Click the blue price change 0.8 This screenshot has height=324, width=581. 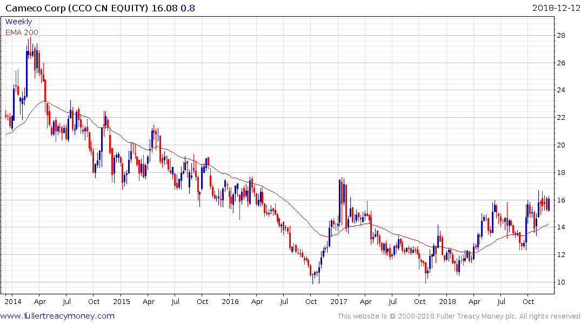point(188,8)
